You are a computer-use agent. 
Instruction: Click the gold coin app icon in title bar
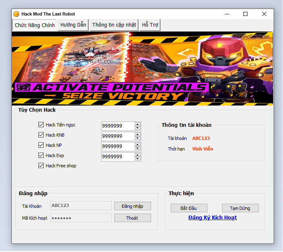16,14
